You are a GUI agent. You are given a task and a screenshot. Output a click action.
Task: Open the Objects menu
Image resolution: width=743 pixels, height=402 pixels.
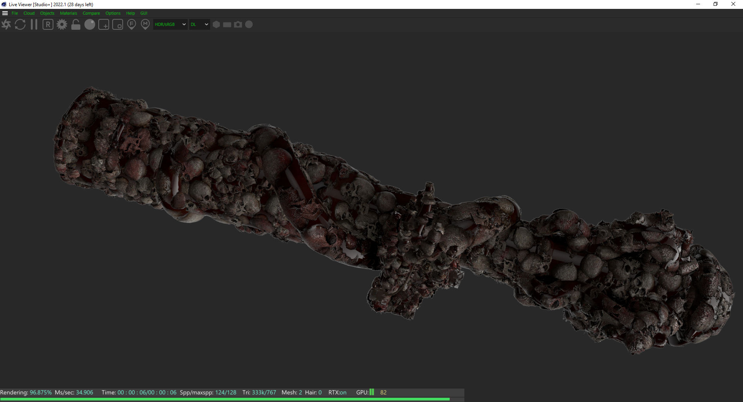pos(47,13)
